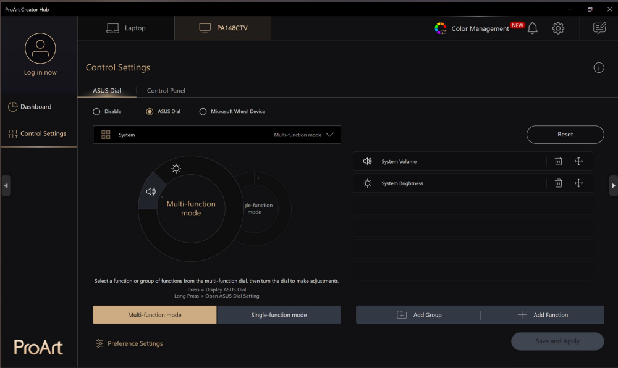Switch to the PA148CTV monitor tab
The height and width of the screenshot is (368, 618).
pos(222,28)
